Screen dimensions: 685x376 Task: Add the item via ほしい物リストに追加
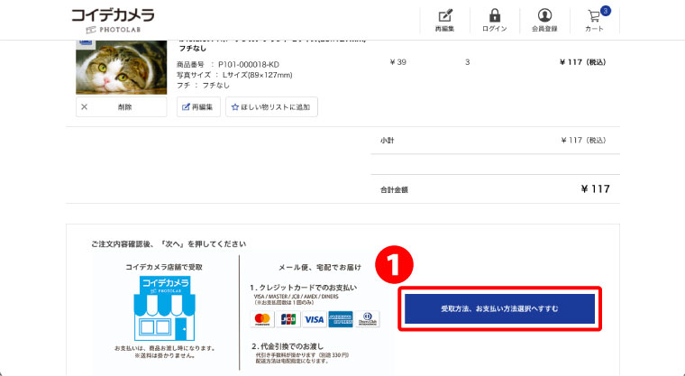pos(271,107)
